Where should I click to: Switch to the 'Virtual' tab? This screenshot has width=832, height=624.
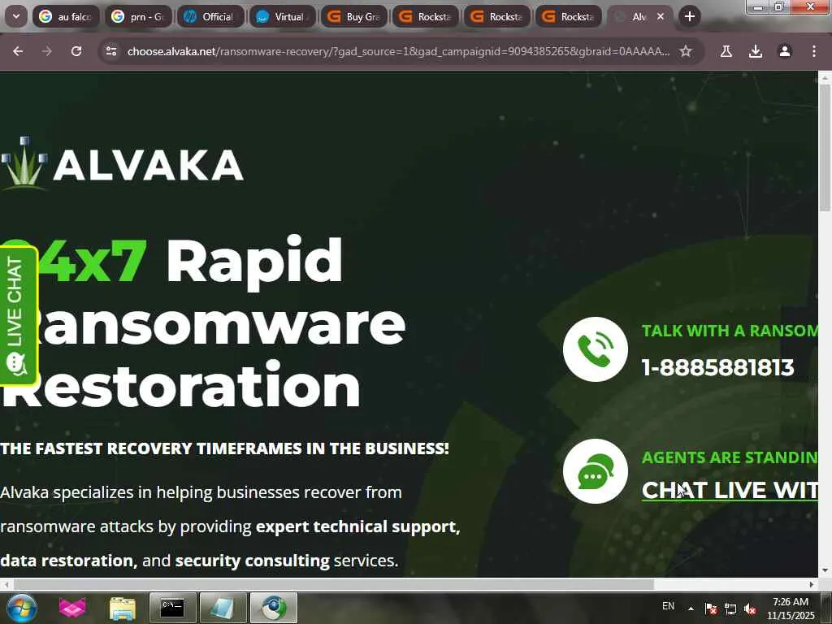pyautogui.click(x=282, y=16)
